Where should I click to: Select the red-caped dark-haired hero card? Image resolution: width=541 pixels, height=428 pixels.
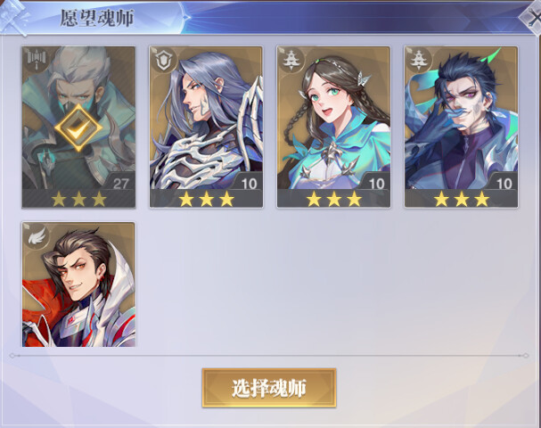click(78, 284)
